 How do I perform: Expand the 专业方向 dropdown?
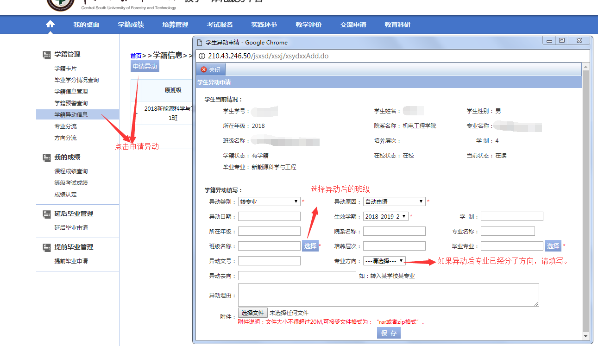384,261
